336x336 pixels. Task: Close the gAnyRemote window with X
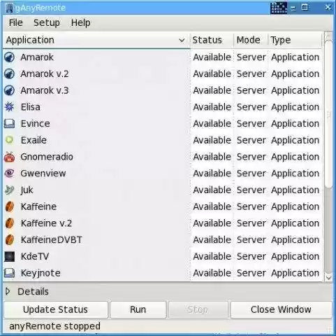(x=328, y=8)
